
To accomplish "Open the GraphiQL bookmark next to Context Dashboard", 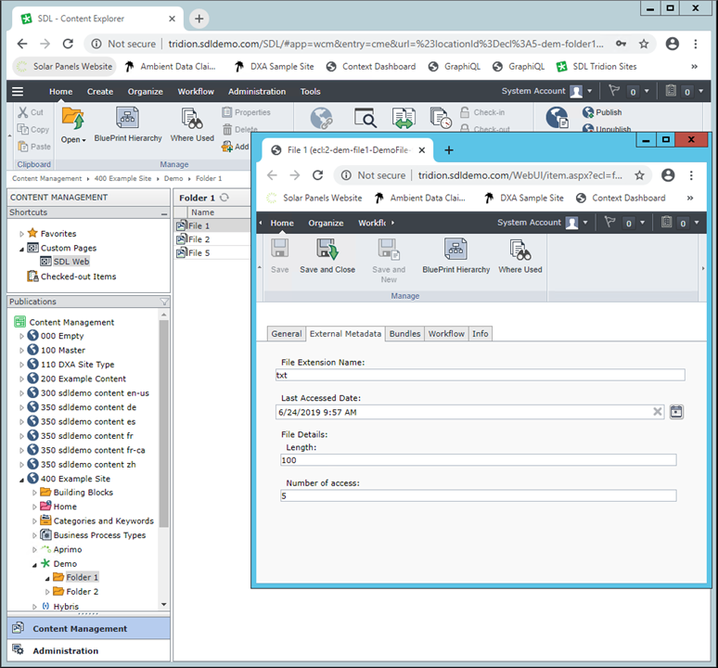I will tap(455, 67).
